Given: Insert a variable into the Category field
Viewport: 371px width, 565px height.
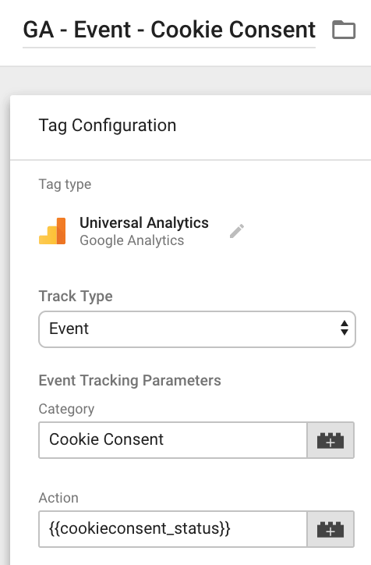Looking at the screenshot, I should point(330,440).
